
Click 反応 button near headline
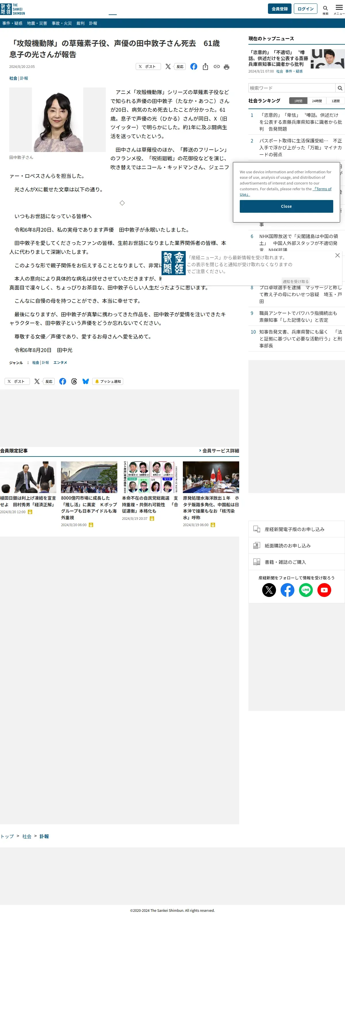(180, 67)
